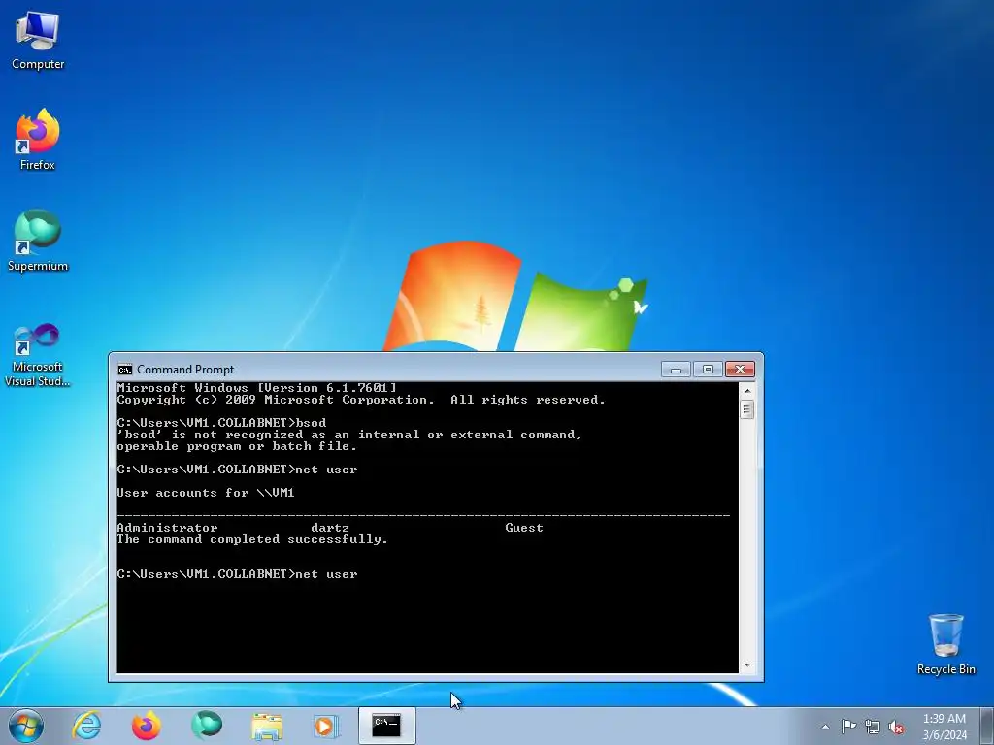Viewport: 994px width, 745px height.
Task: Click 'dartz' in the user accounts list
Action: click(330, 528)
